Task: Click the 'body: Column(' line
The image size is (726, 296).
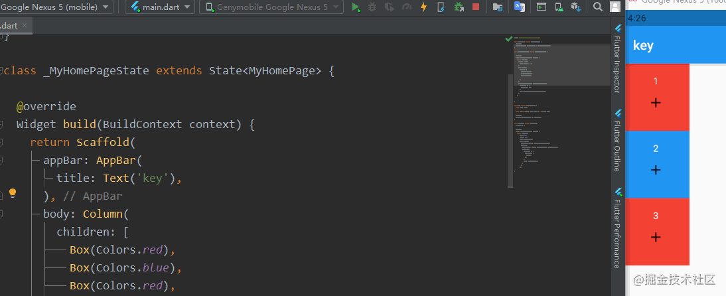Action: 85,214
